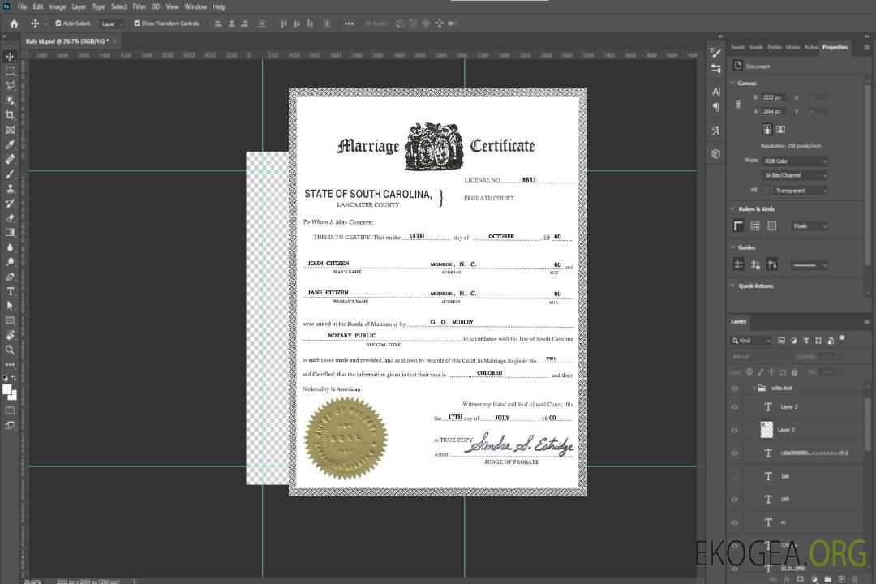Viewport: 876px width, 584px height.
Task: Swap foreground and background colors
Action: (x=14, y=378)
